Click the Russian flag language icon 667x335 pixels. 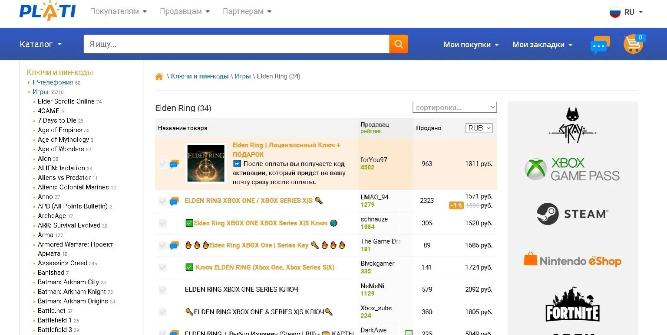(x=615, y=12)
